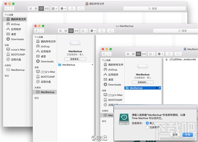This screenshot has height=142, width=198.
Task: Open MacBackup folder row in middle window
Action: click(x=76, y=65)
